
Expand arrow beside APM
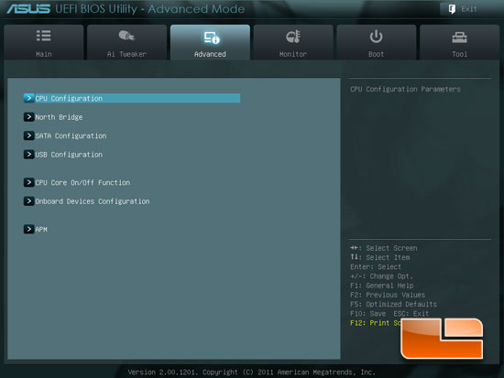click(29, 229)
